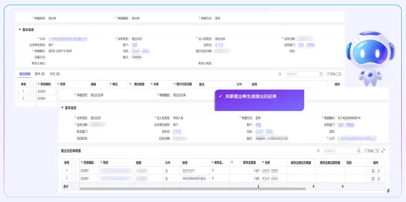Select the 借出明细 tab
The image size is (406, 202).
coord(25,74)
